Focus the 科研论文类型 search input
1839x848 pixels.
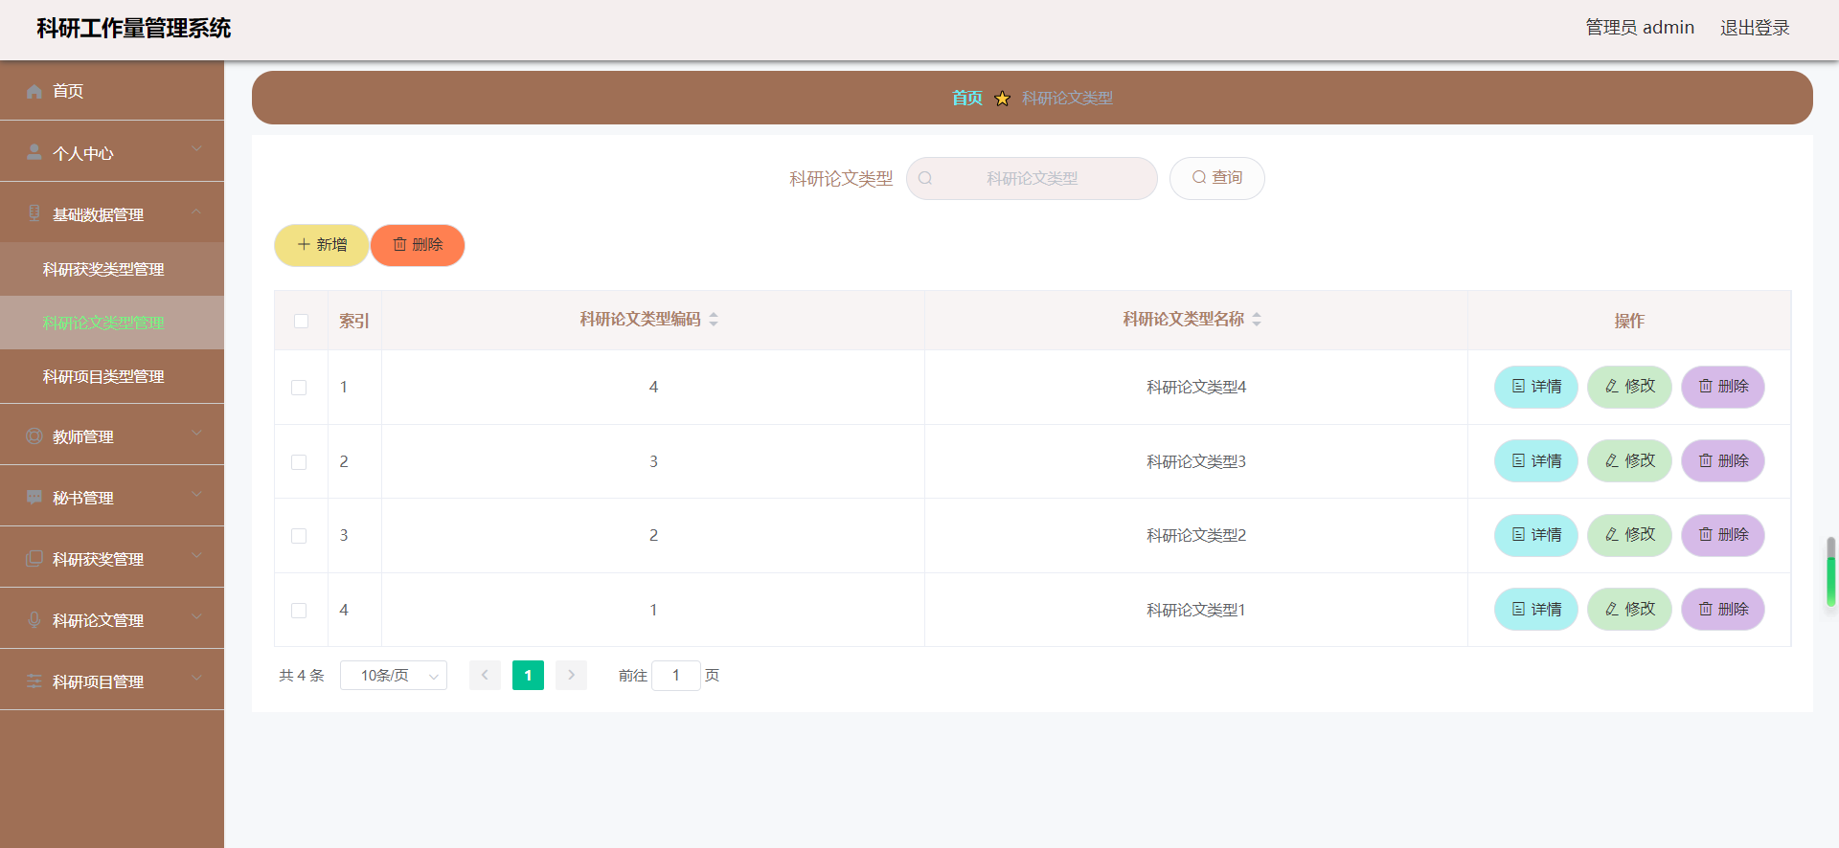click(1032, 178)
